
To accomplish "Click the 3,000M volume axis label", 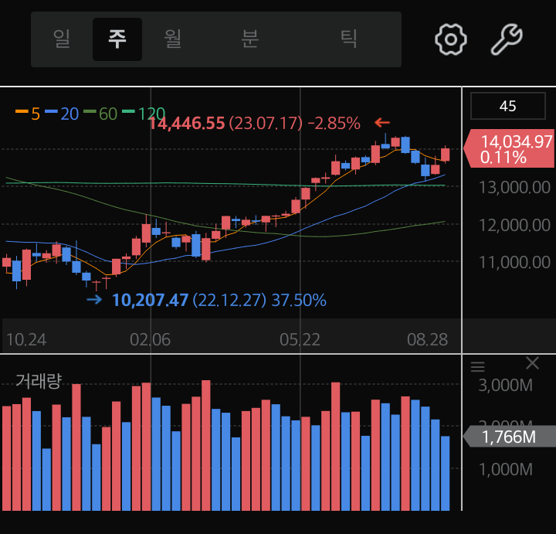I will 506,386.
